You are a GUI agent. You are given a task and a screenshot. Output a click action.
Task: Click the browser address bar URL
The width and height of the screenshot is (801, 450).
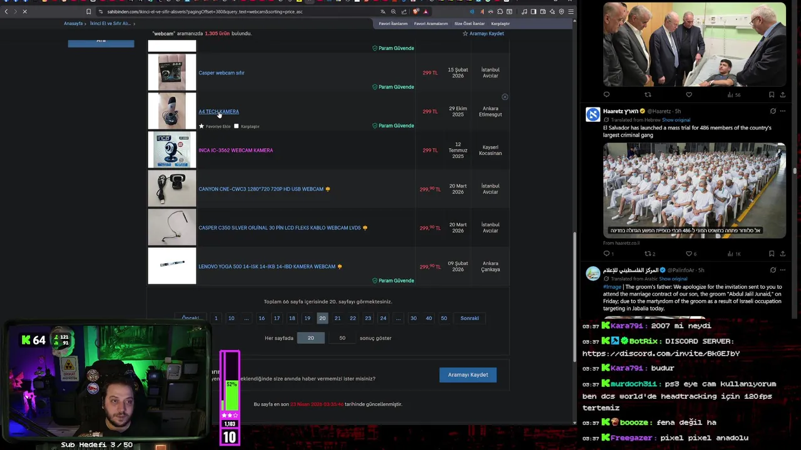pyautogui.click(x=205, y=11)
